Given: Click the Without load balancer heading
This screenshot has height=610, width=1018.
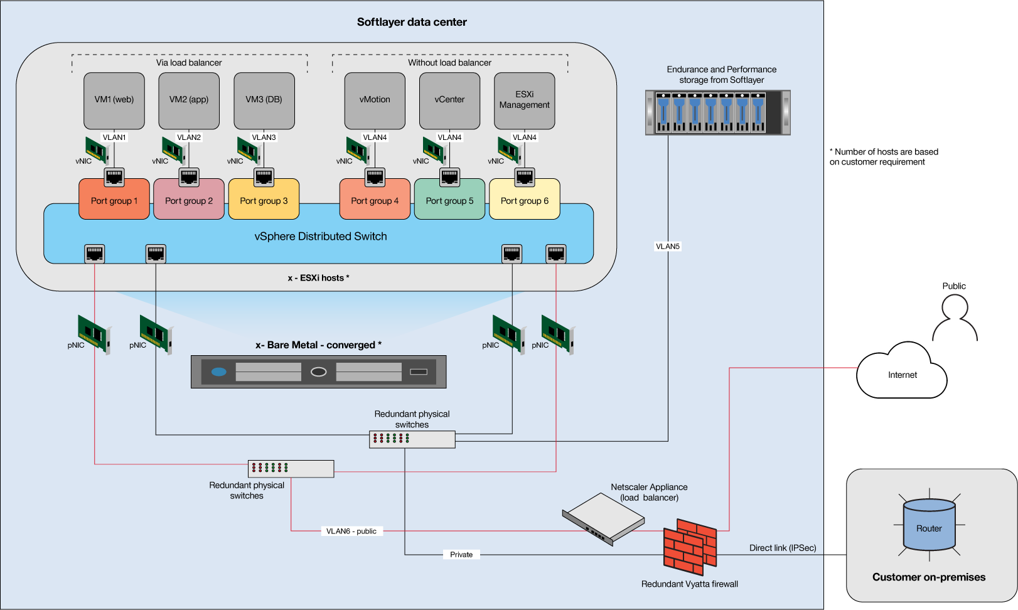Looking at the screenshot, I should click(449, 63).
